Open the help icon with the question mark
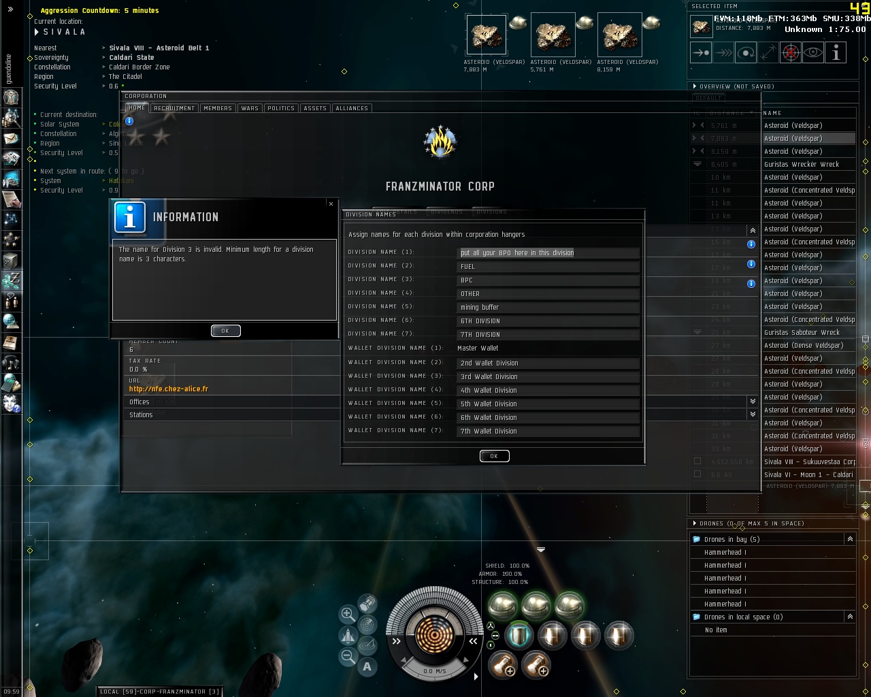Image resolution: width=871 pixels, height=697 pixels. click(x=11, y=403)
